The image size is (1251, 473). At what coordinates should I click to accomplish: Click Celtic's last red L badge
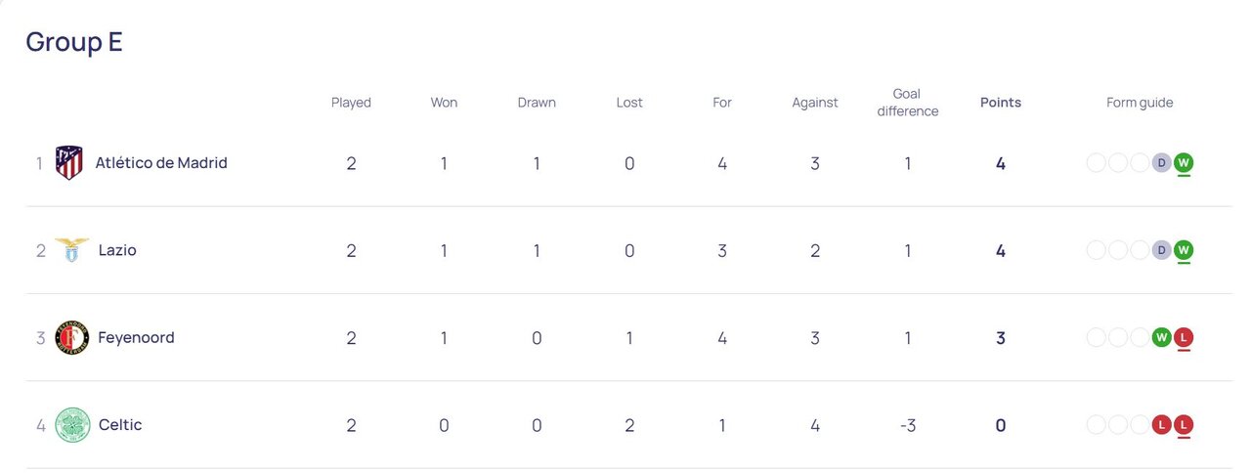click(1184, 424)
